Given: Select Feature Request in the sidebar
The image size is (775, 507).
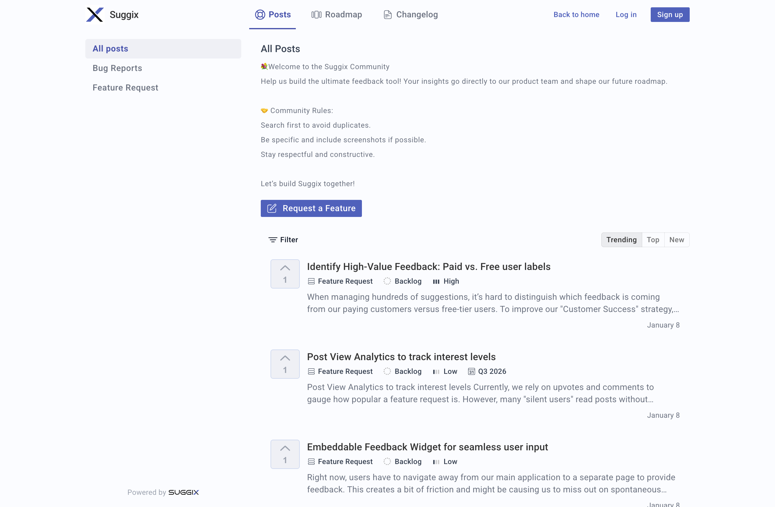Looking at the screenshot, I should 126,87.
